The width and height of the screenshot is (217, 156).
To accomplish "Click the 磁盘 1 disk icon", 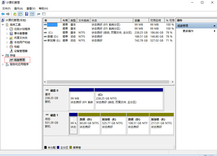I will point(47,115).
